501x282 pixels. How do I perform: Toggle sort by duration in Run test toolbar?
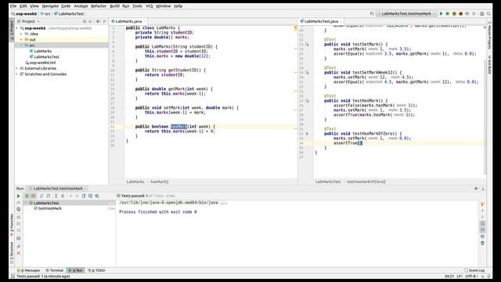coord(48,196)
